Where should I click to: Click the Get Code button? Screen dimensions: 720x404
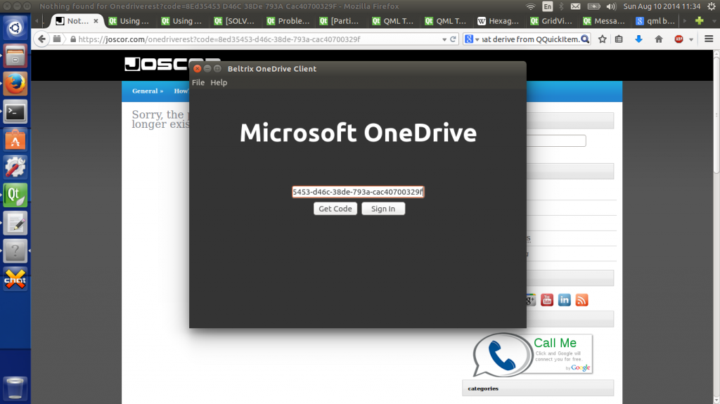click(x=335, y=209)
